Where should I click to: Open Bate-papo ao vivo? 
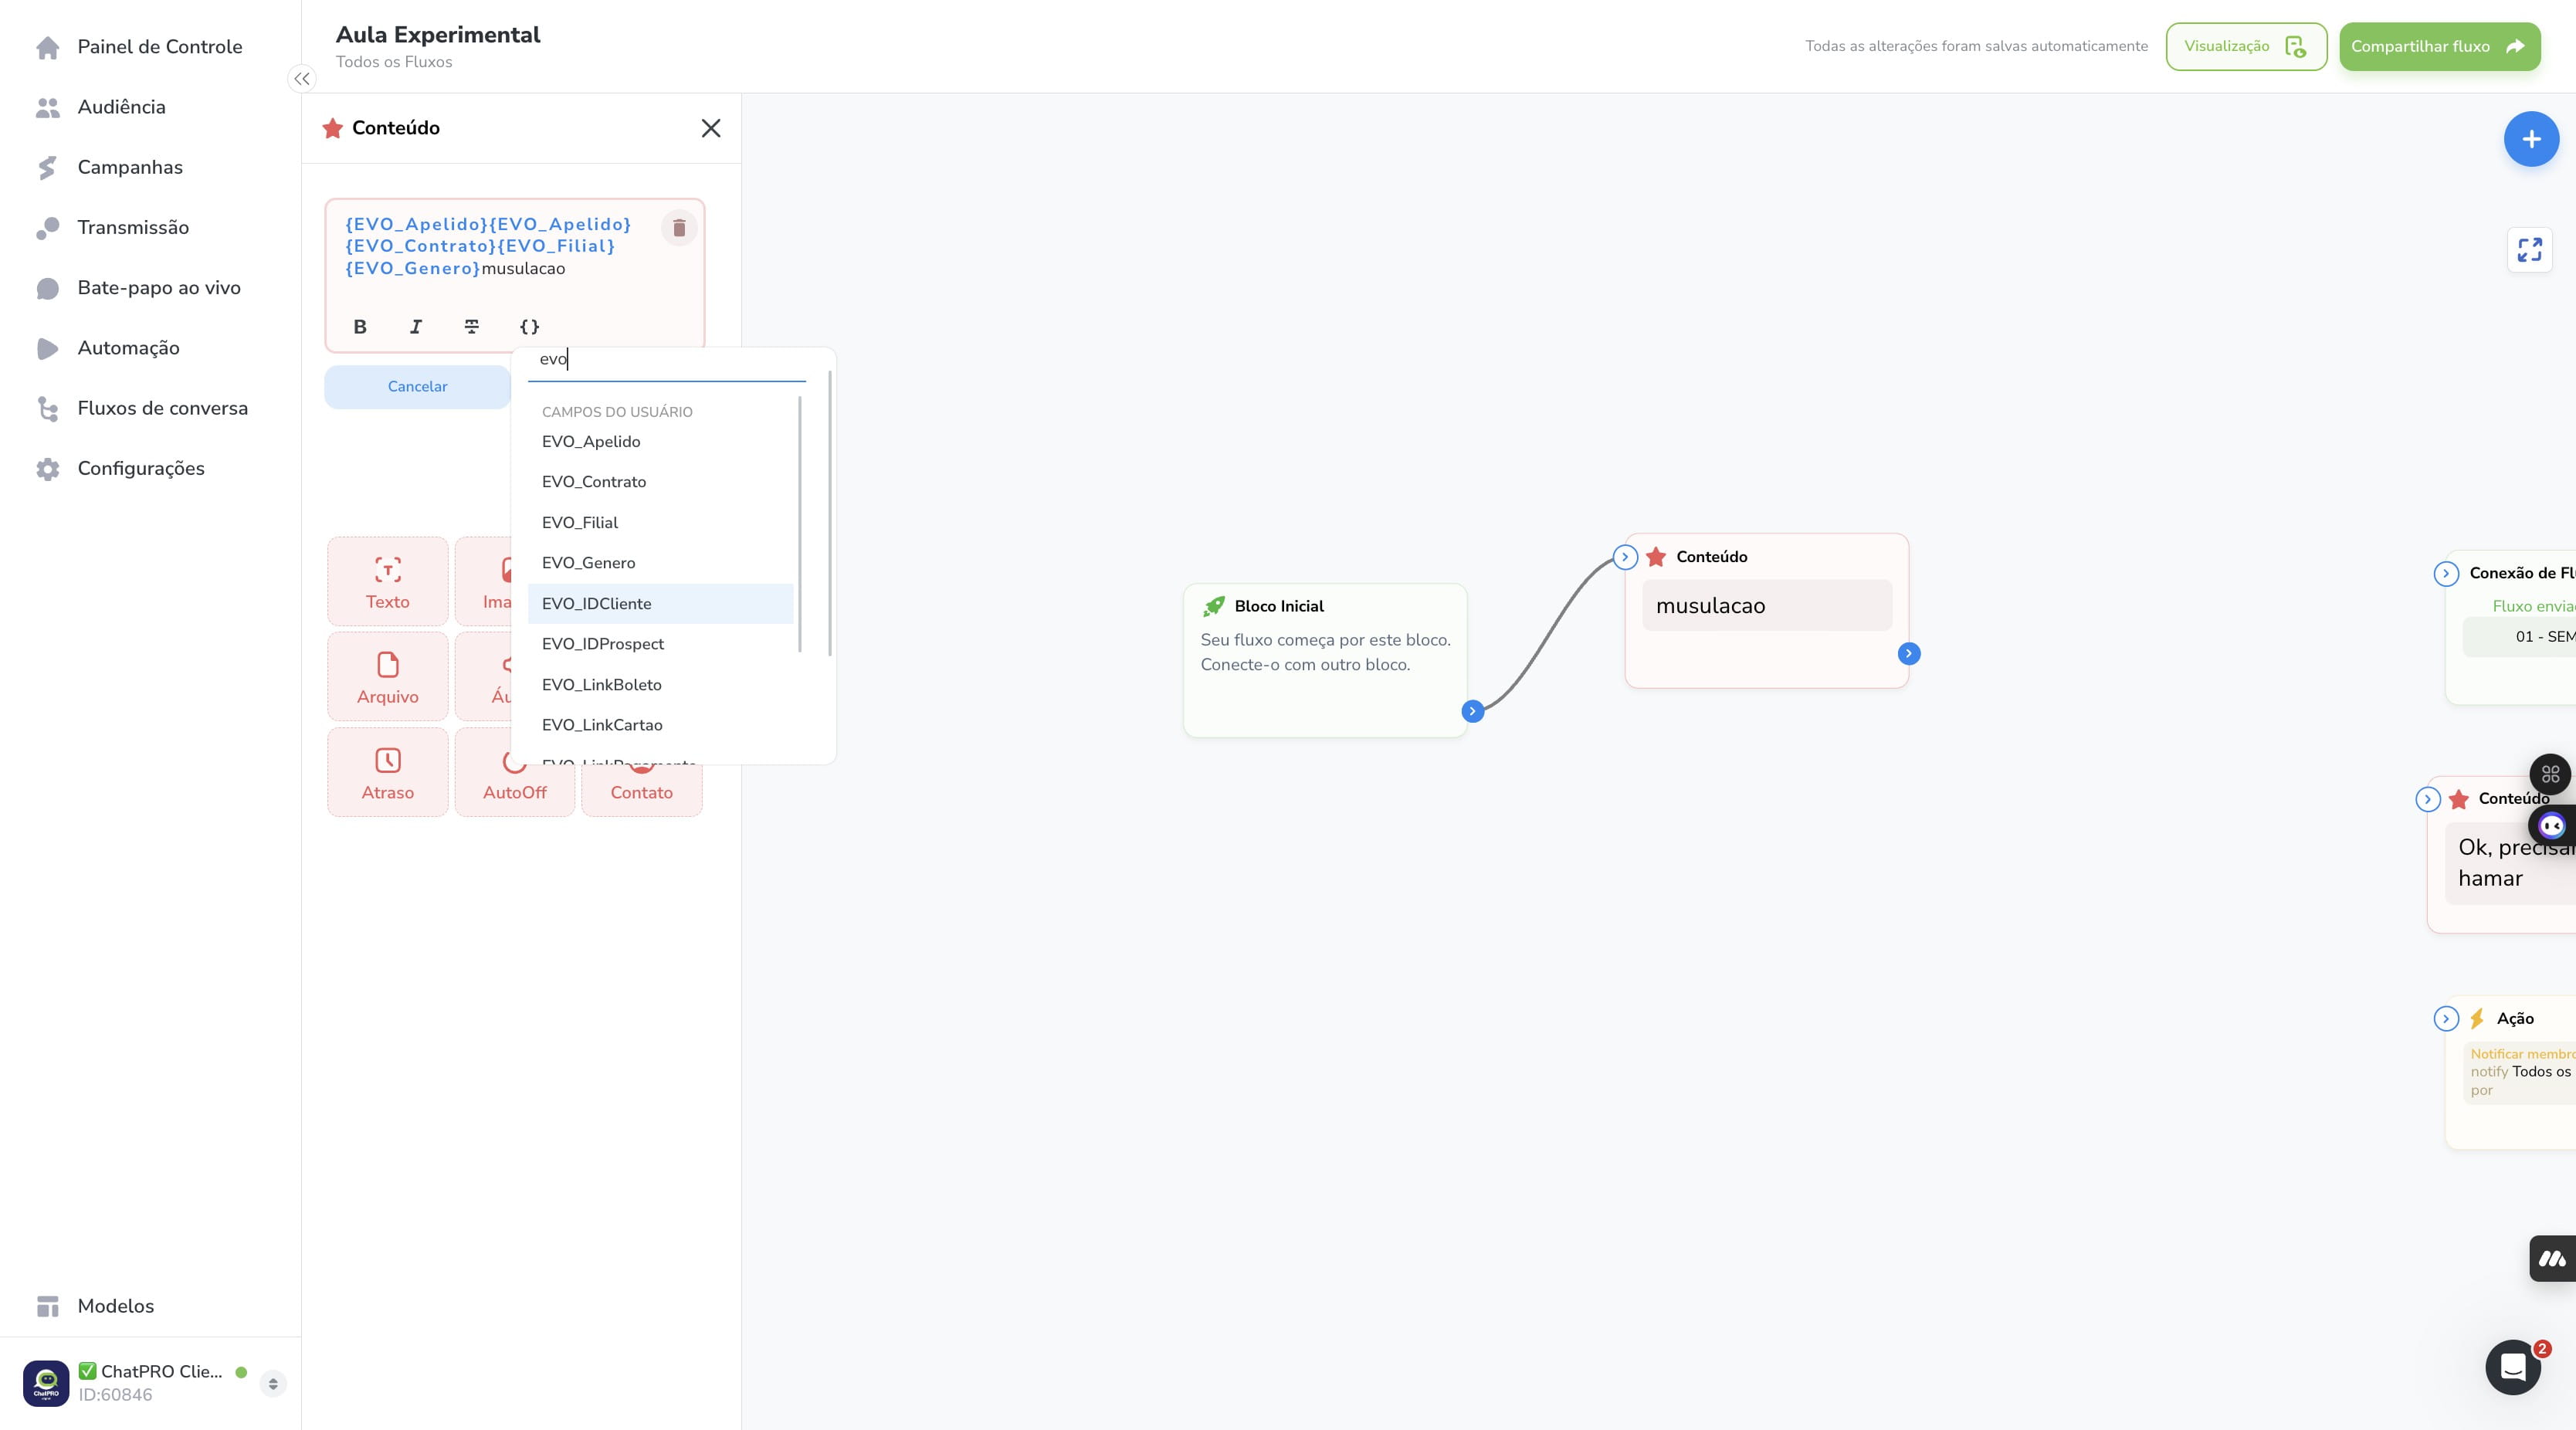point(139,288)
